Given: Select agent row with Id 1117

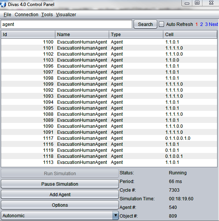Looking at the screenshot, I should pos(109,138).
